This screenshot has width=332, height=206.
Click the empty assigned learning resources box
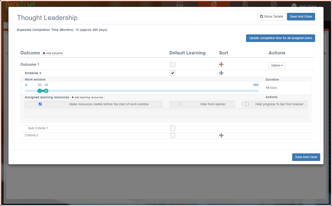pyautogui.click(x=166, y=113)
